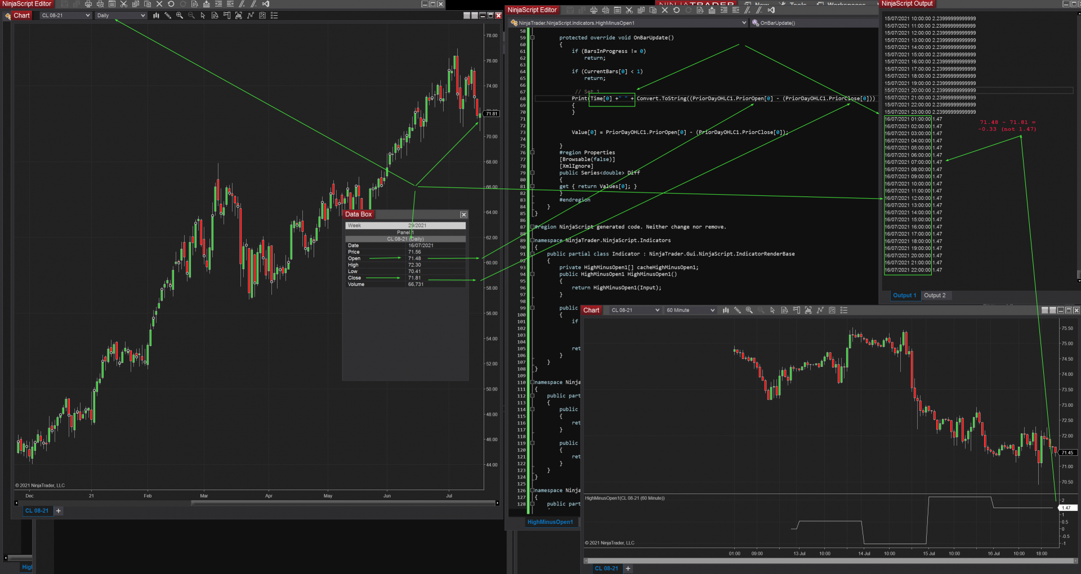The image size is (1081, 574).
Task: Open properties list icon in Daily chart toolbar
Action: 275,16
